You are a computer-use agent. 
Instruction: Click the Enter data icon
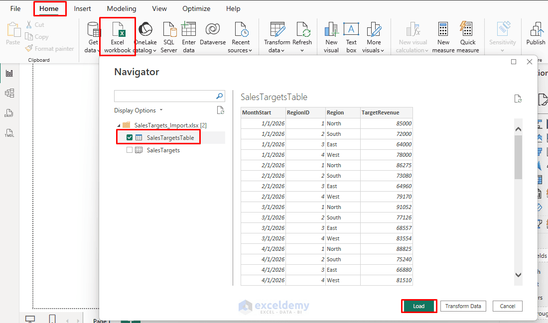189,37
